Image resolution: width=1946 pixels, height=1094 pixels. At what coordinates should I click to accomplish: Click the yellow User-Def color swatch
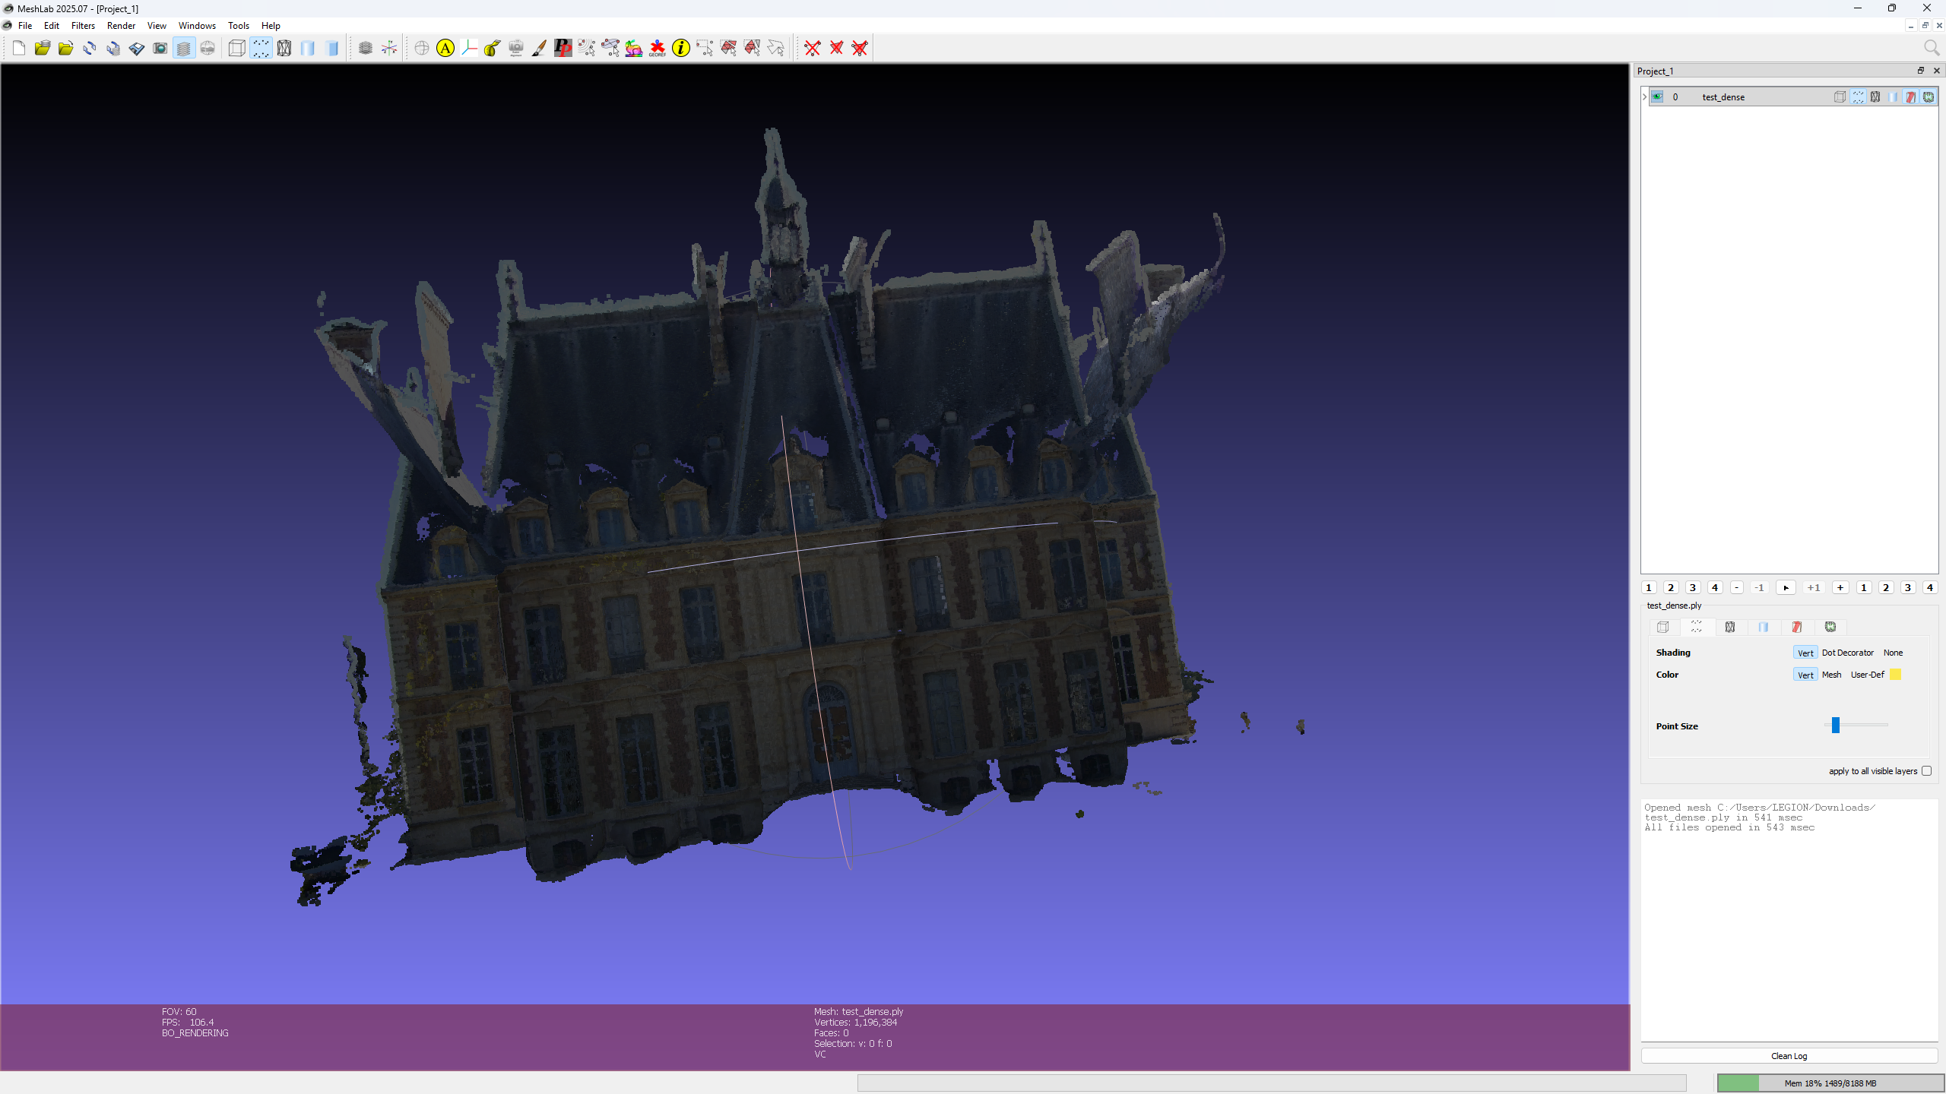click(1896, 675)
